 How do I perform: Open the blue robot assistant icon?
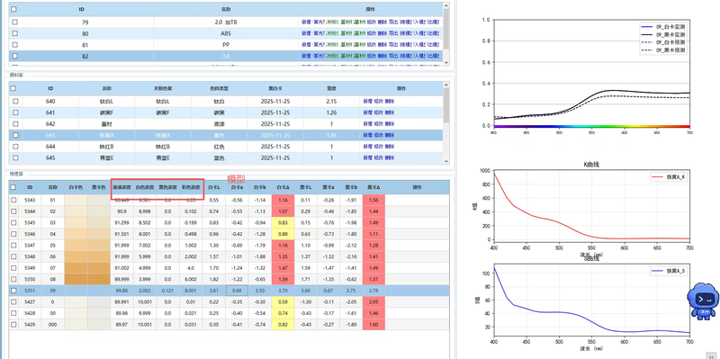(702, 301)
